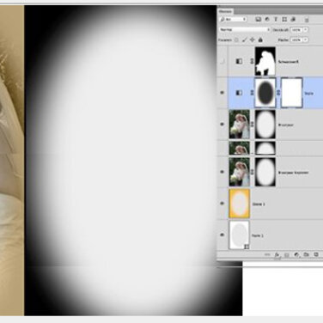
Task: Open the blending mode dropdown
Action: 245,29
